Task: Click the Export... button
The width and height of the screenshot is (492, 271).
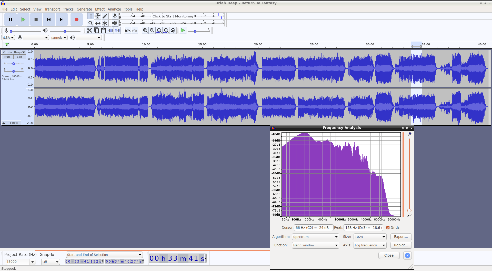Action: [401, 237]
